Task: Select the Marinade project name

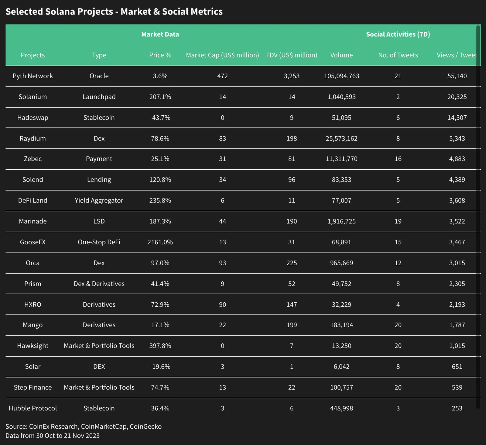Action: pyautogui.click(x=33, y=221)
